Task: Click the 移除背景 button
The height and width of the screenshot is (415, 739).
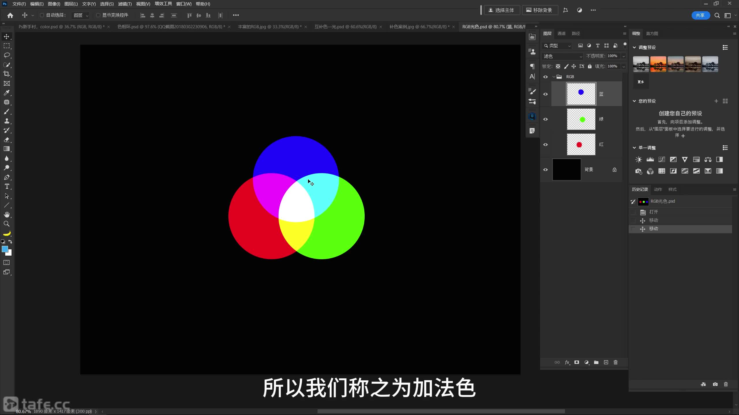Action: pyautogui.click(x=539, y=10)
